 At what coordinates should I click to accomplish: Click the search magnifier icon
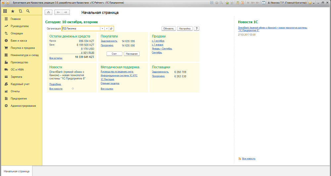tap(28, 11)
